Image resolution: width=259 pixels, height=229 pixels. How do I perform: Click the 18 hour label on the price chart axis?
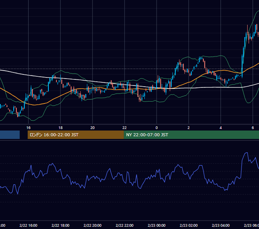61,128
